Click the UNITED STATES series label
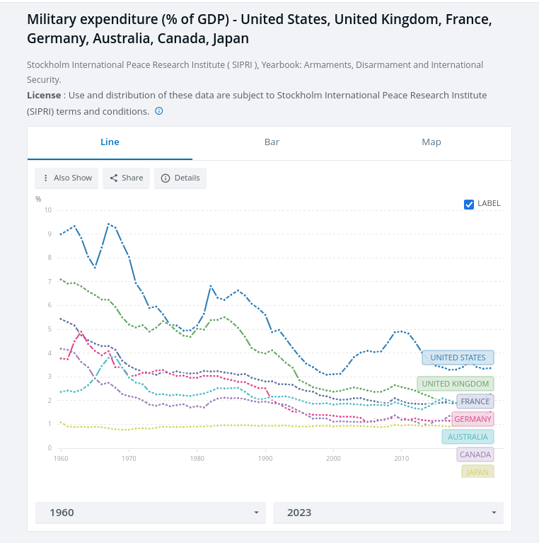539x543 pixels. click(458, 358)
